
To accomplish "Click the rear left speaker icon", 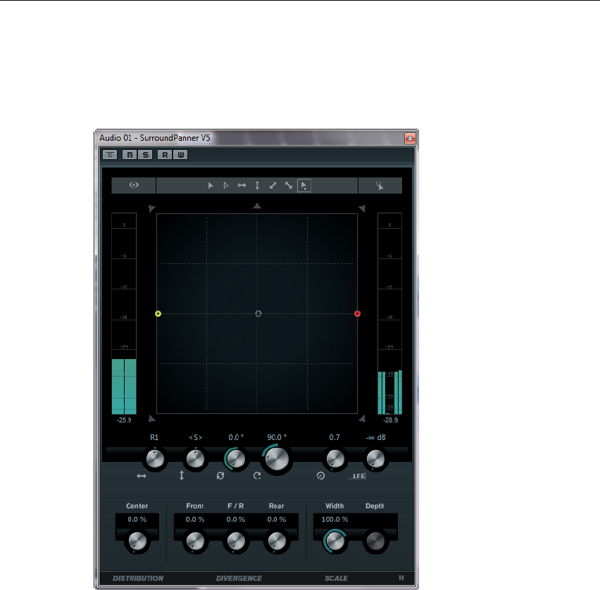I will tap(152, 419).
